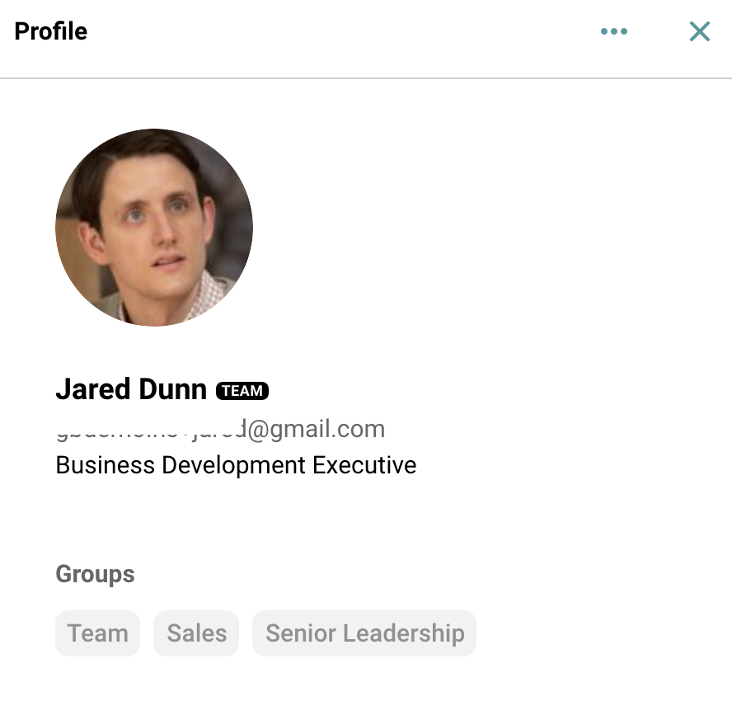Viewport: 732px width, 701px height.
Task: Click the Groups section heading
Action: click(x=95, y=574)
